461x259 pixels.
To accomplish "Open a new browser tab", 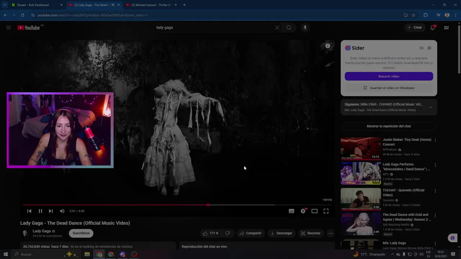I will pyautogui.click(x=184, y=5).
